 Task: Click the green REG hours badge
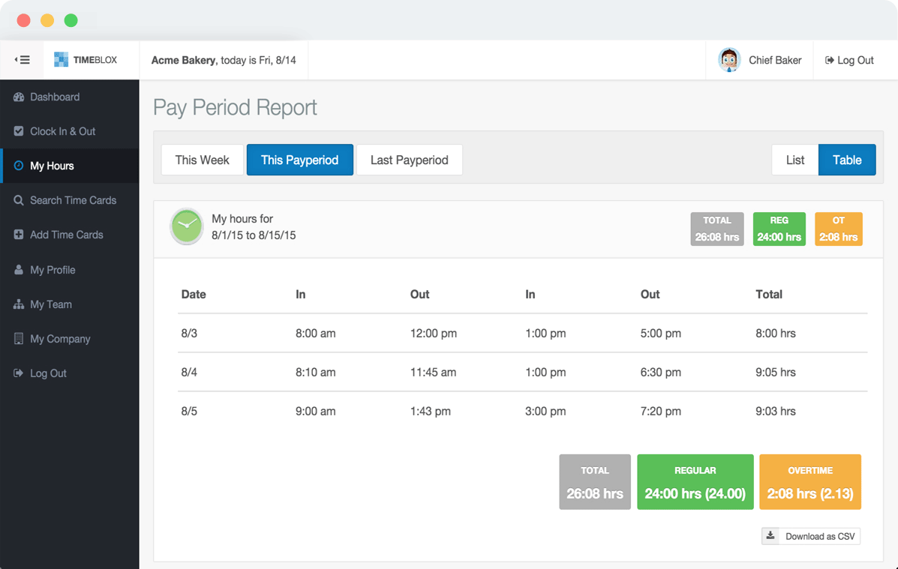pyautogui.click(x=779, y=229)
